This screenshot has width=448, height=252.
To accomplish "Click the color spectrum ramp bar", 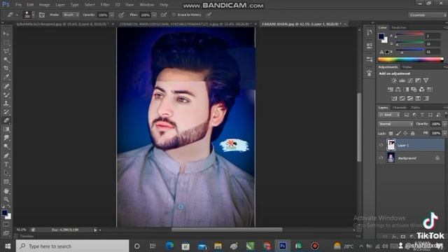I will coord(411,59).
